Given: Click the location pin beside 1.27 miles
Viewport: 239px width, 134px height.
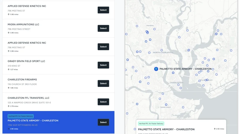Looking at the screenshot, I should pyautogui.click(x=9, y=70).
